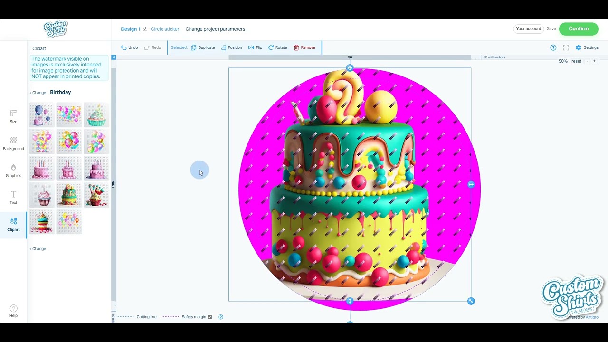Open the Text tool in the sidebar
This screenshot has height=342, width=608.
pos(13,198)
